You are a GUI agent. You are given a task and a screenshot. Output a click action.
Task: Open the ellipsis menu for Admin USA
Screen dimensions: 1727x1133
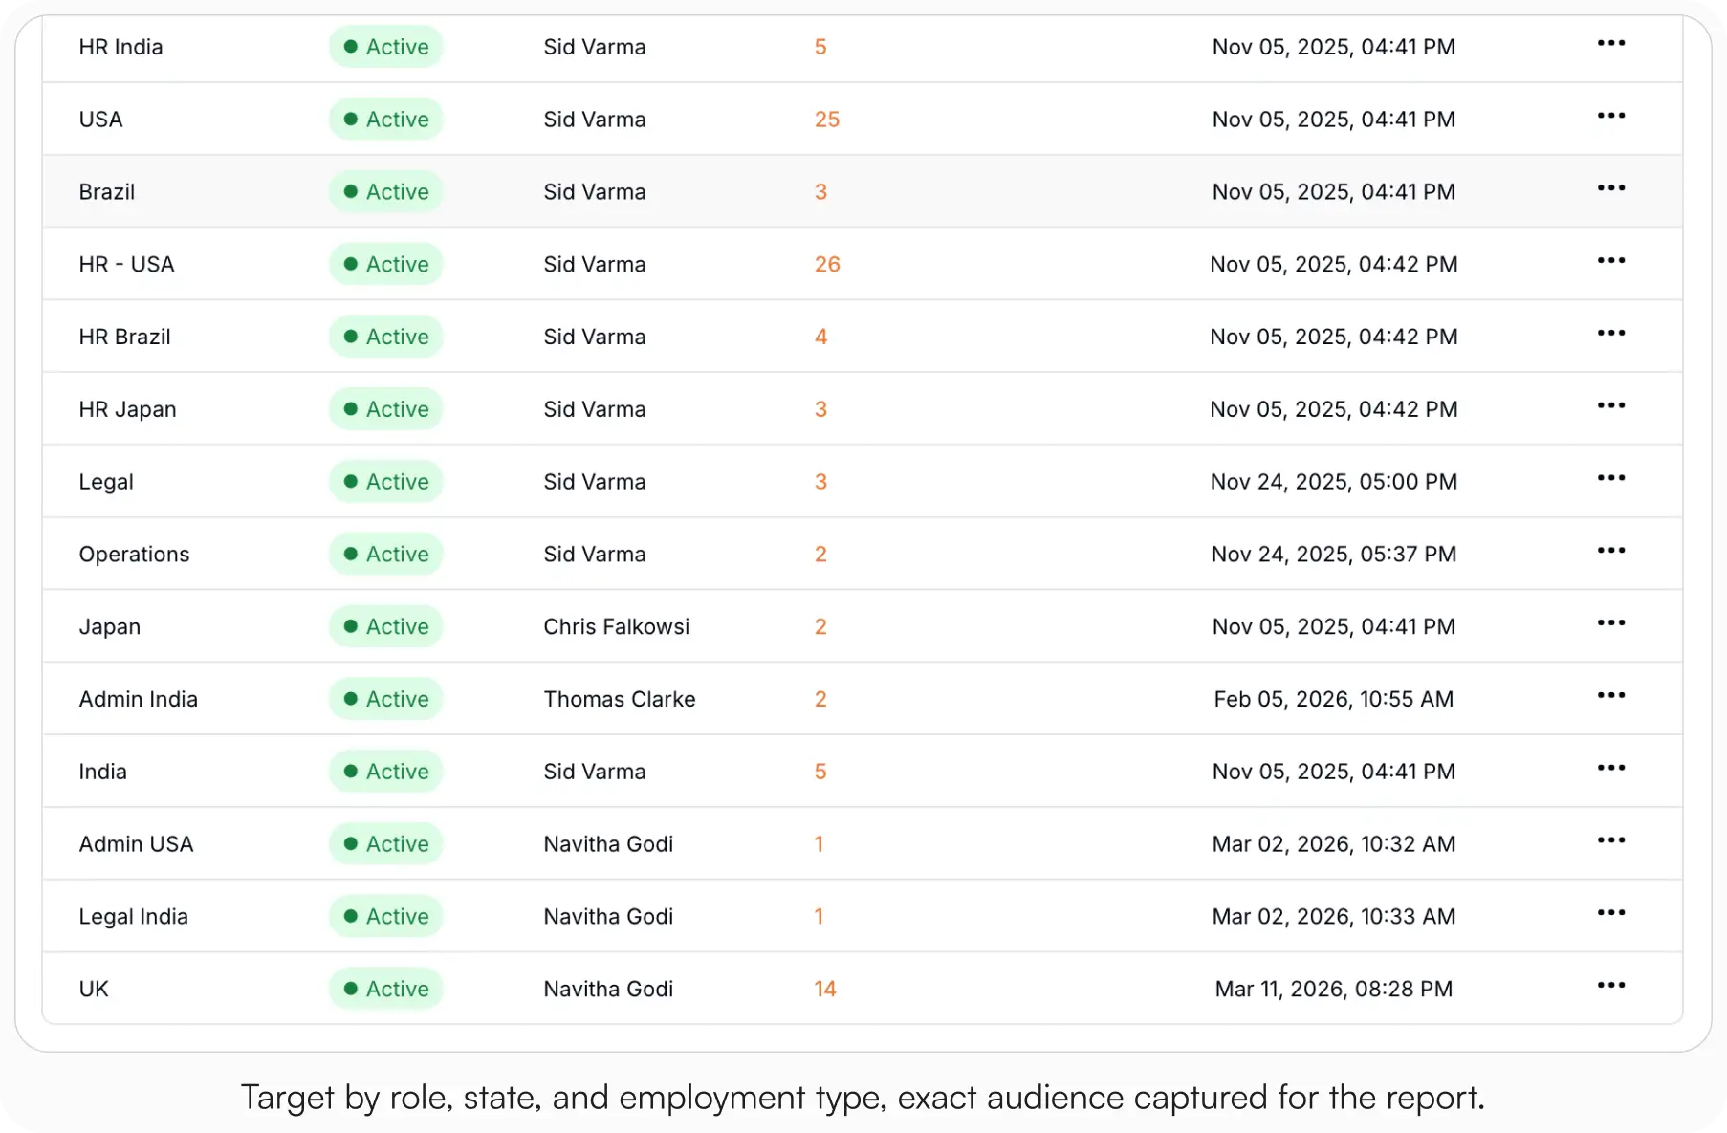[1610, 840]
